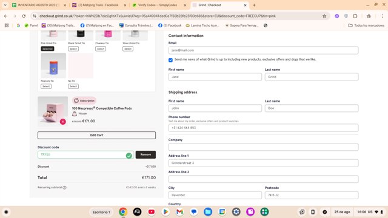Open the apps grid bookmark icon
The height and width of the screenshot is (218, 388).
(x=7, y=25)
